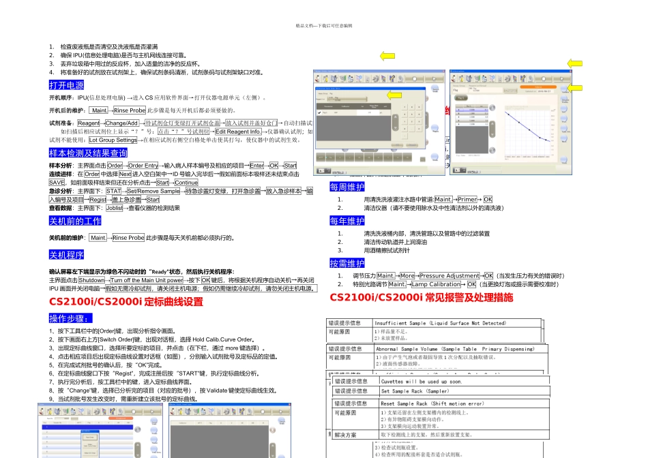Click the boxed 'Edit Reagent Info.' text
The image size is (648, 458).
(x=238, y=132)
